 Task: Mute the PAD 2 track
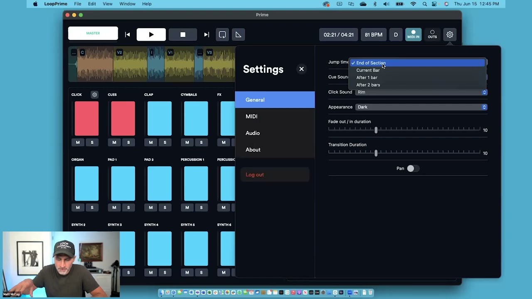pos(151,207)
